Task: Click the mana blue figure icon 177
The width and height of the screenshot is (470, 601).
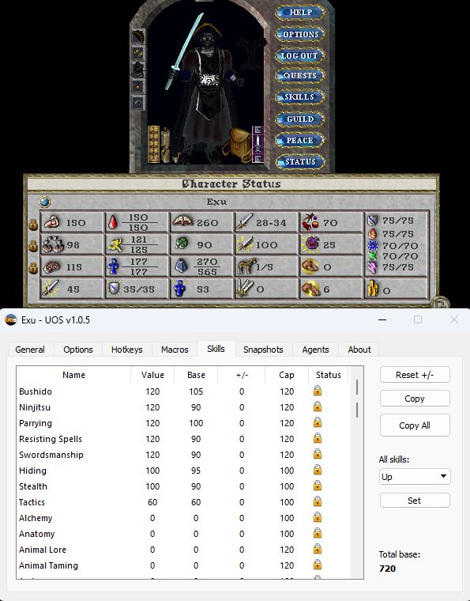Action: (x=113, y=266)
